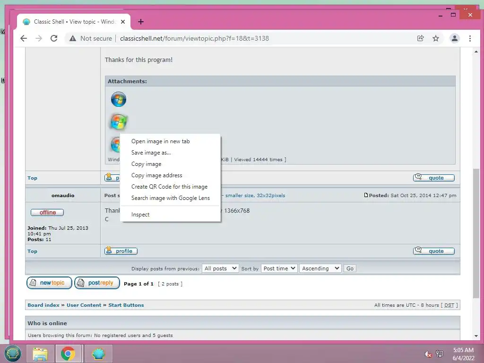Choose Open image in new tab
484x363 pixels.
pos(161,141)
